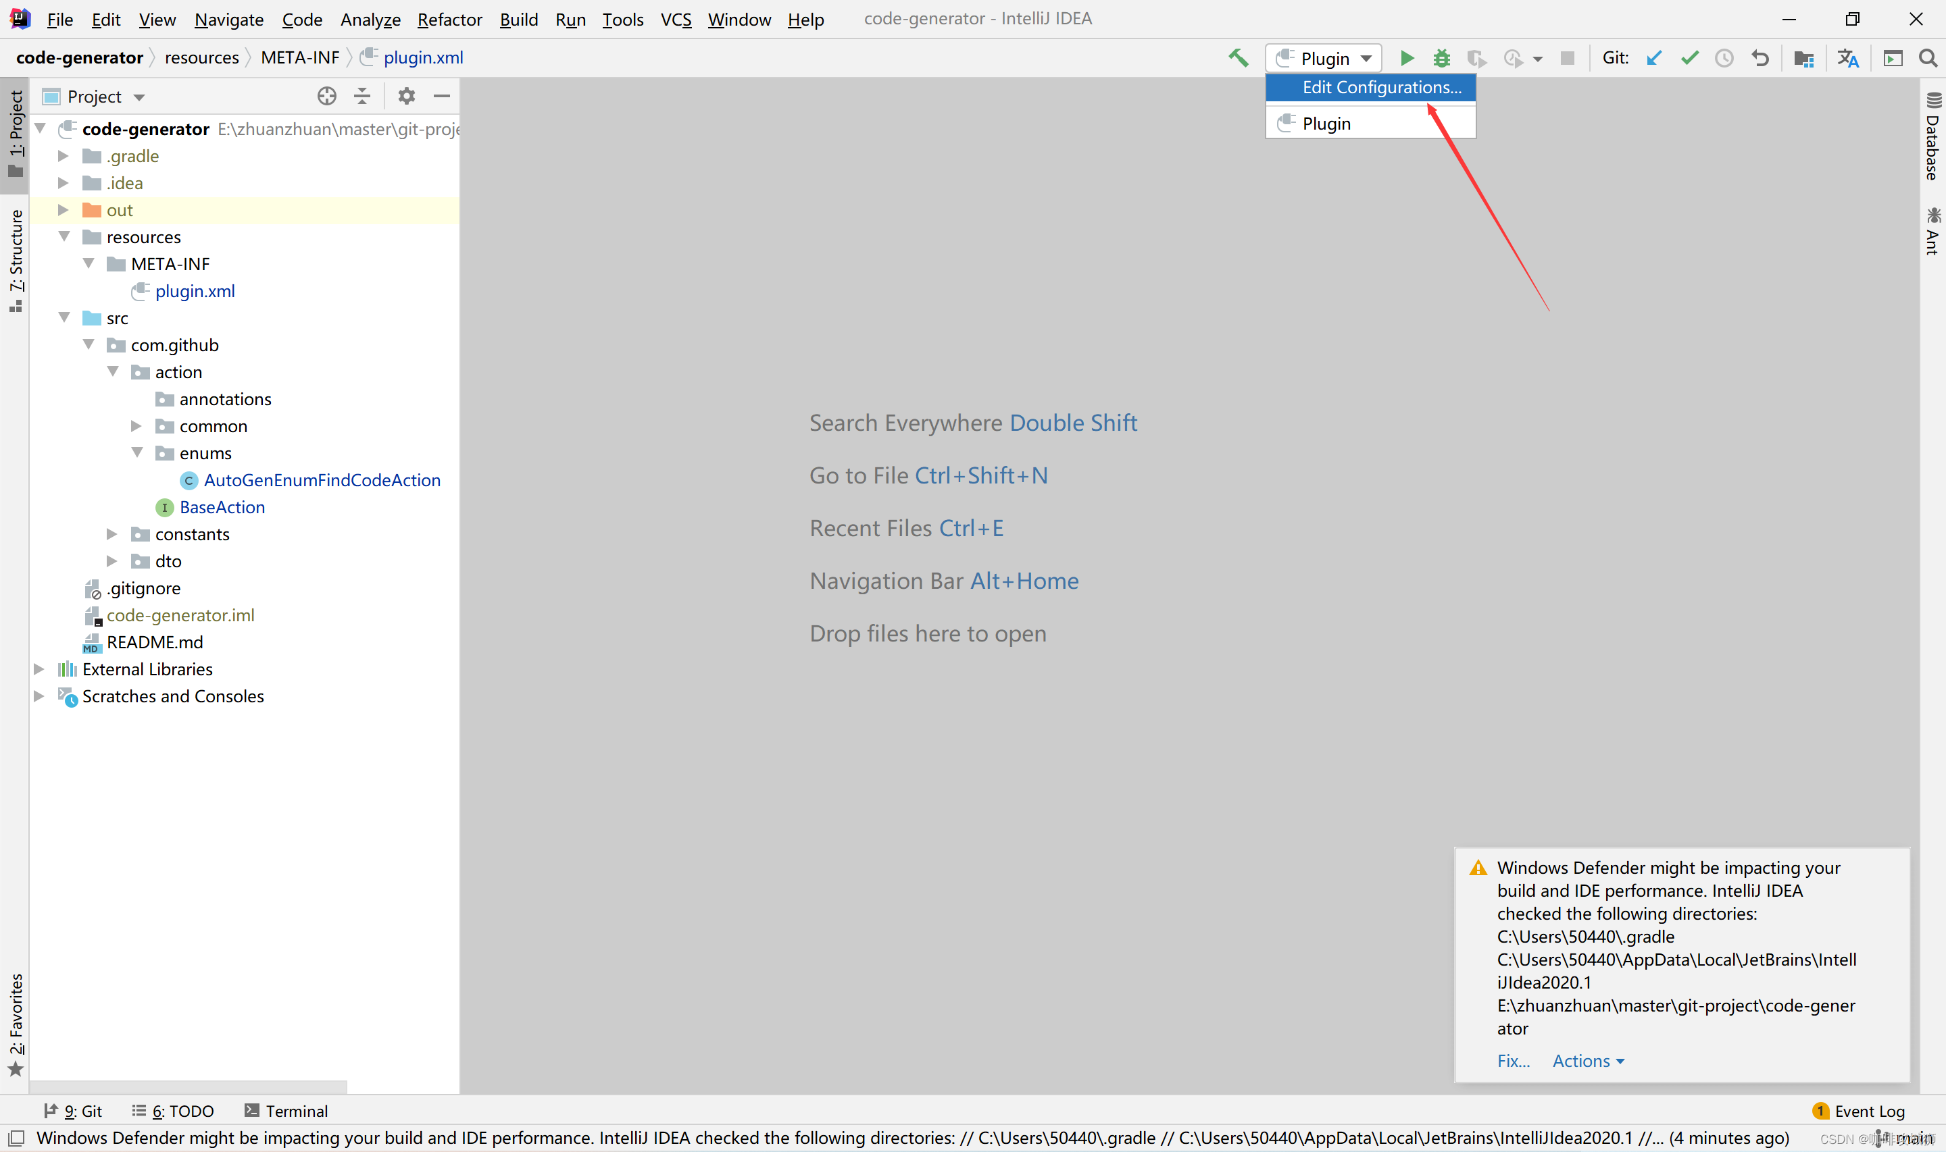Screen dimensions: 1946x1152
Task: Toggle the Database side panel
Action: point(1932,137)
